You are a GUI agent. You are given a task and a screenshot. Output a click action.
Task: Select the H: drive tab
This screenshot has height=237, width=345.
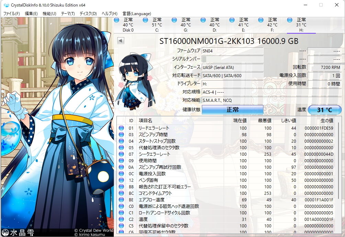click(301, 25)
